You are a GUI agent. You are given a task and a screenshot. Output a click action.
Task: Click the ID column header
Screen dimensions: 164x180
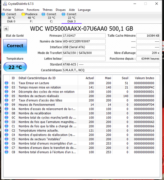pyautogui.click(x=13, y=78)
